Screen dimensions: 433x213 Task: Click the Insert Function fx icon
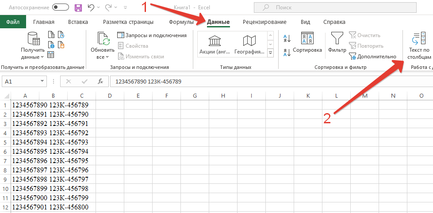100,82
